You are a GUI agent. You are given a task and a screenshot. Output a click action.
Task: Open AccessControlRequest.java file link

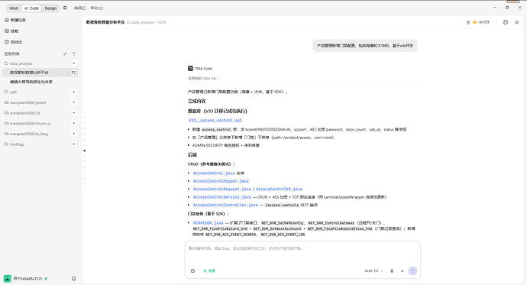click(x=221, y=189)
